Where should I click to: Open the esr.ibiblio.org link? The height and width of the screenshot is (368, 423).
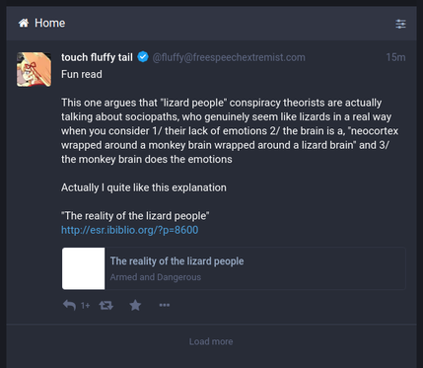point(130,230)
